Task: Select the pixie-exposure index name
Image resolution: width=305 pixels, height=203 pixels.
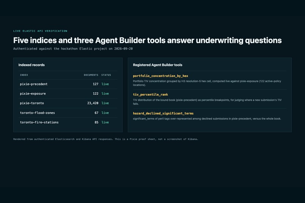Action: [33, 94]
